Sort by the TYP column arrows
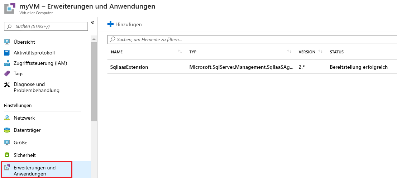397x178 pixels. [290, 52]
